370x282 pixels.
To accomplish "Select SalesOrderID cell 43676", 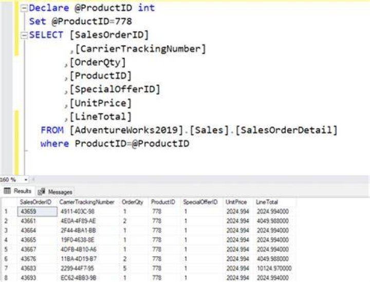I will point(28,259).
